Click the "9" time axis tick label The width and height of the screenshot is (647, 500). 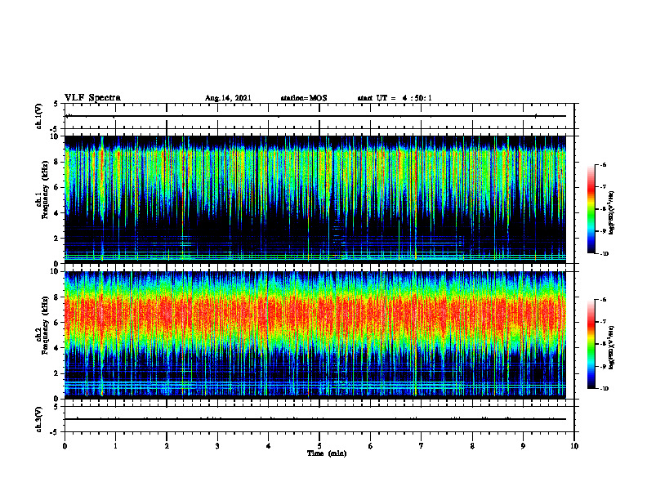click(523, 446)
